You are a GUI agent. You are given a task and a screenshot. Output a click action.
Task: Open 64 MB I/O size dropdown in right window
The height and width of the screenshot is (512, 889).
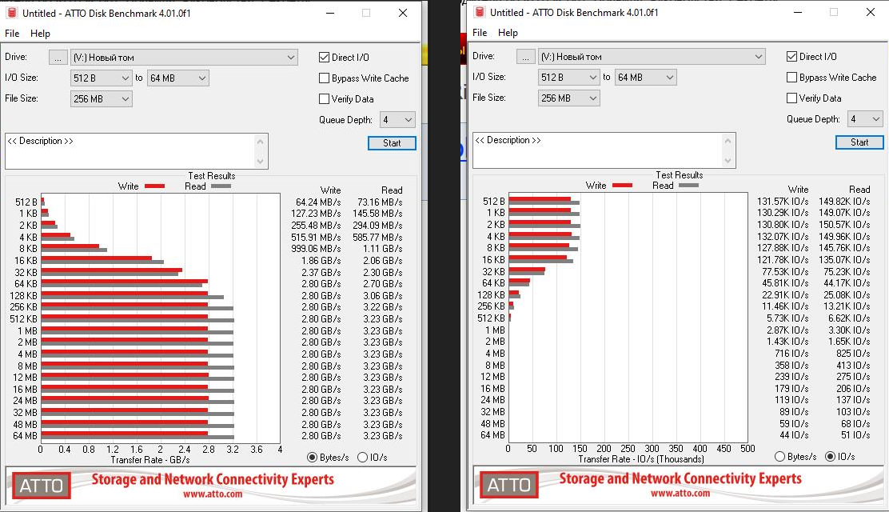pyautogui.click(x=646, y=77)
